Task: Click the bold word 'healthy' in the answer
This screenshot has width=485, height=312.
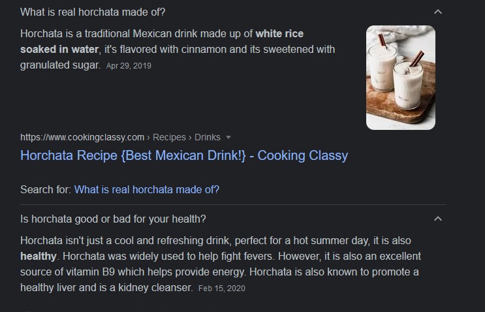Action: pyautogui.click(x=39, y=257)
